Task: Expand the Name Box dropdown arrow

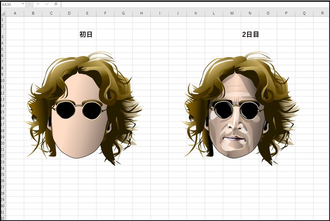Action: point(23,4)
